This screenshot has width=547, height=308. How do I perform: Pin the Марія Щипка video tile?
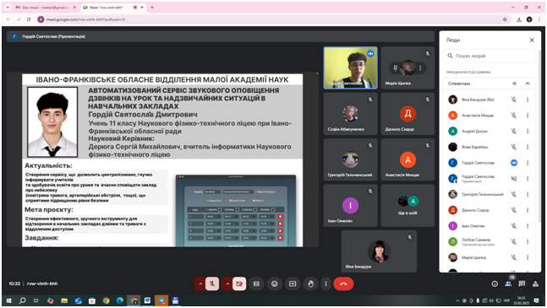[396, 68]
